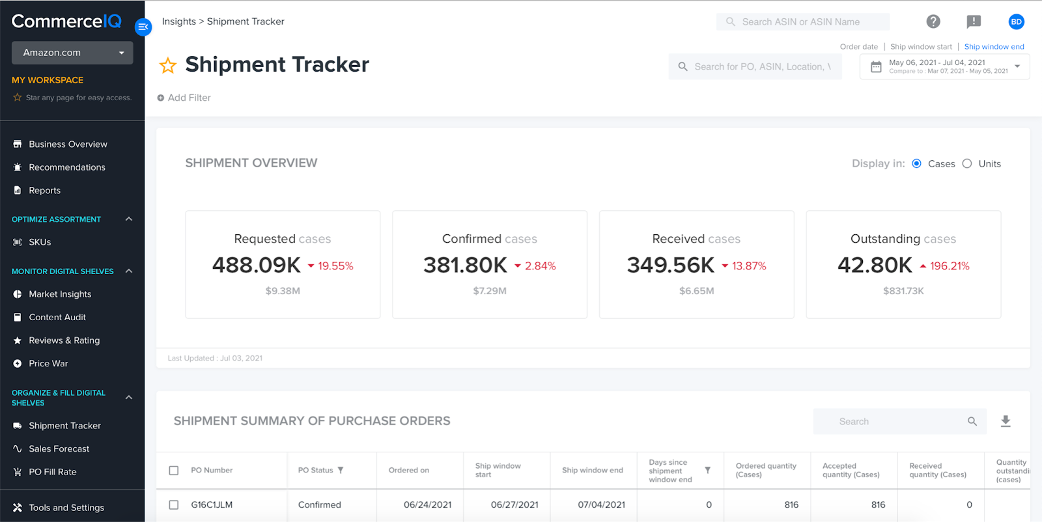Open Tools and Settings

pos(66,508)
